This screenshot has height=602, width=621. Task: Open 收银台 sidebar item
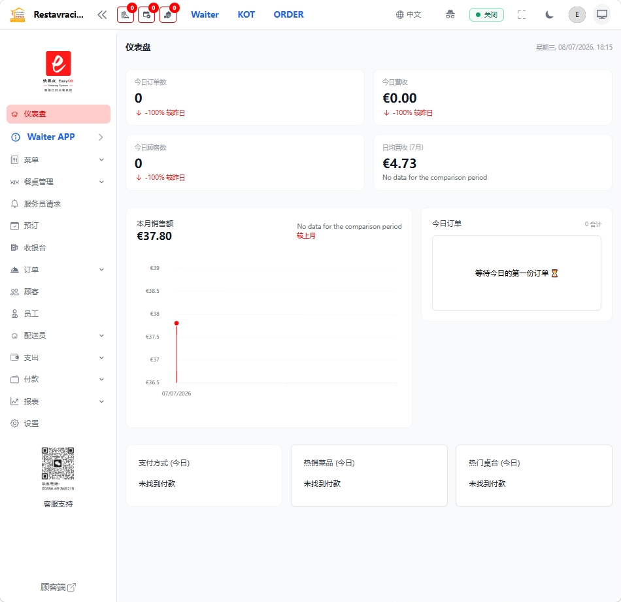[x=58, y=248]
